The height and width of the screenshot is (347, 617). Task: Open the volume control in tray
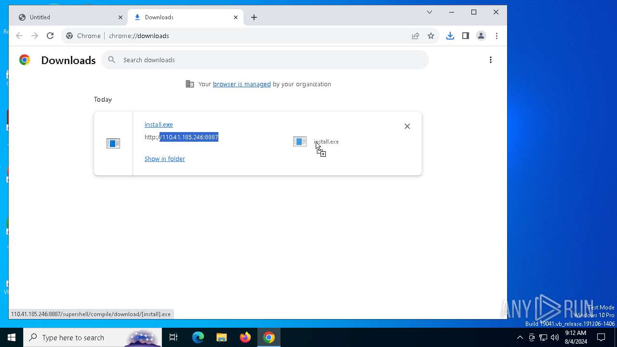click(555, 337)
